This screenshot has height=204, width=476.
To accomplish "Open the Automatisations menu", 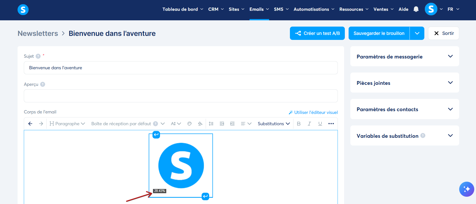I will pyautogui.click(x=314, y=9).
